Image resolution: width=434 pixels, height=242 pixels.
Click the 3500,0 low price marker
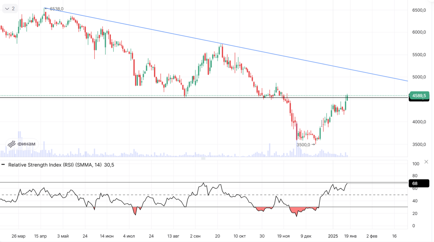(303, 145)
